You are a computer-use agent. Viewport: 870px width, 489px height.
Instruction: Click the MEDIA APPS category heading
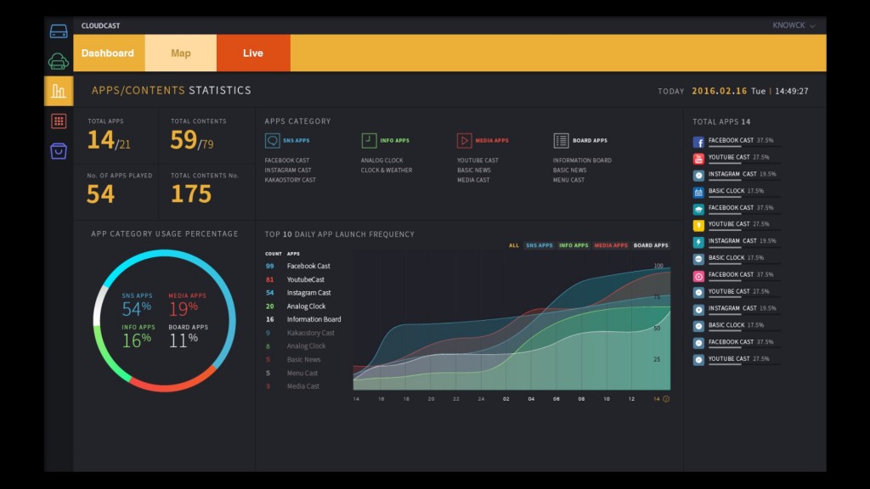click(492, 141)
